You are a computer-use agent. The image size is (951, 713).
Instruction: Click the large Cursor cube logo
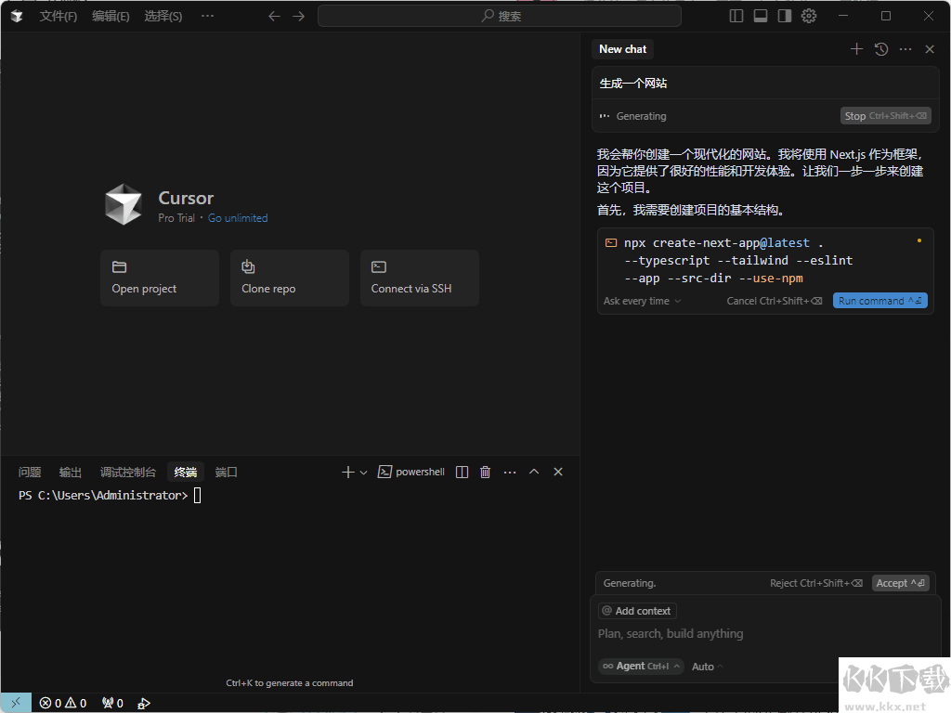point(124,204)
